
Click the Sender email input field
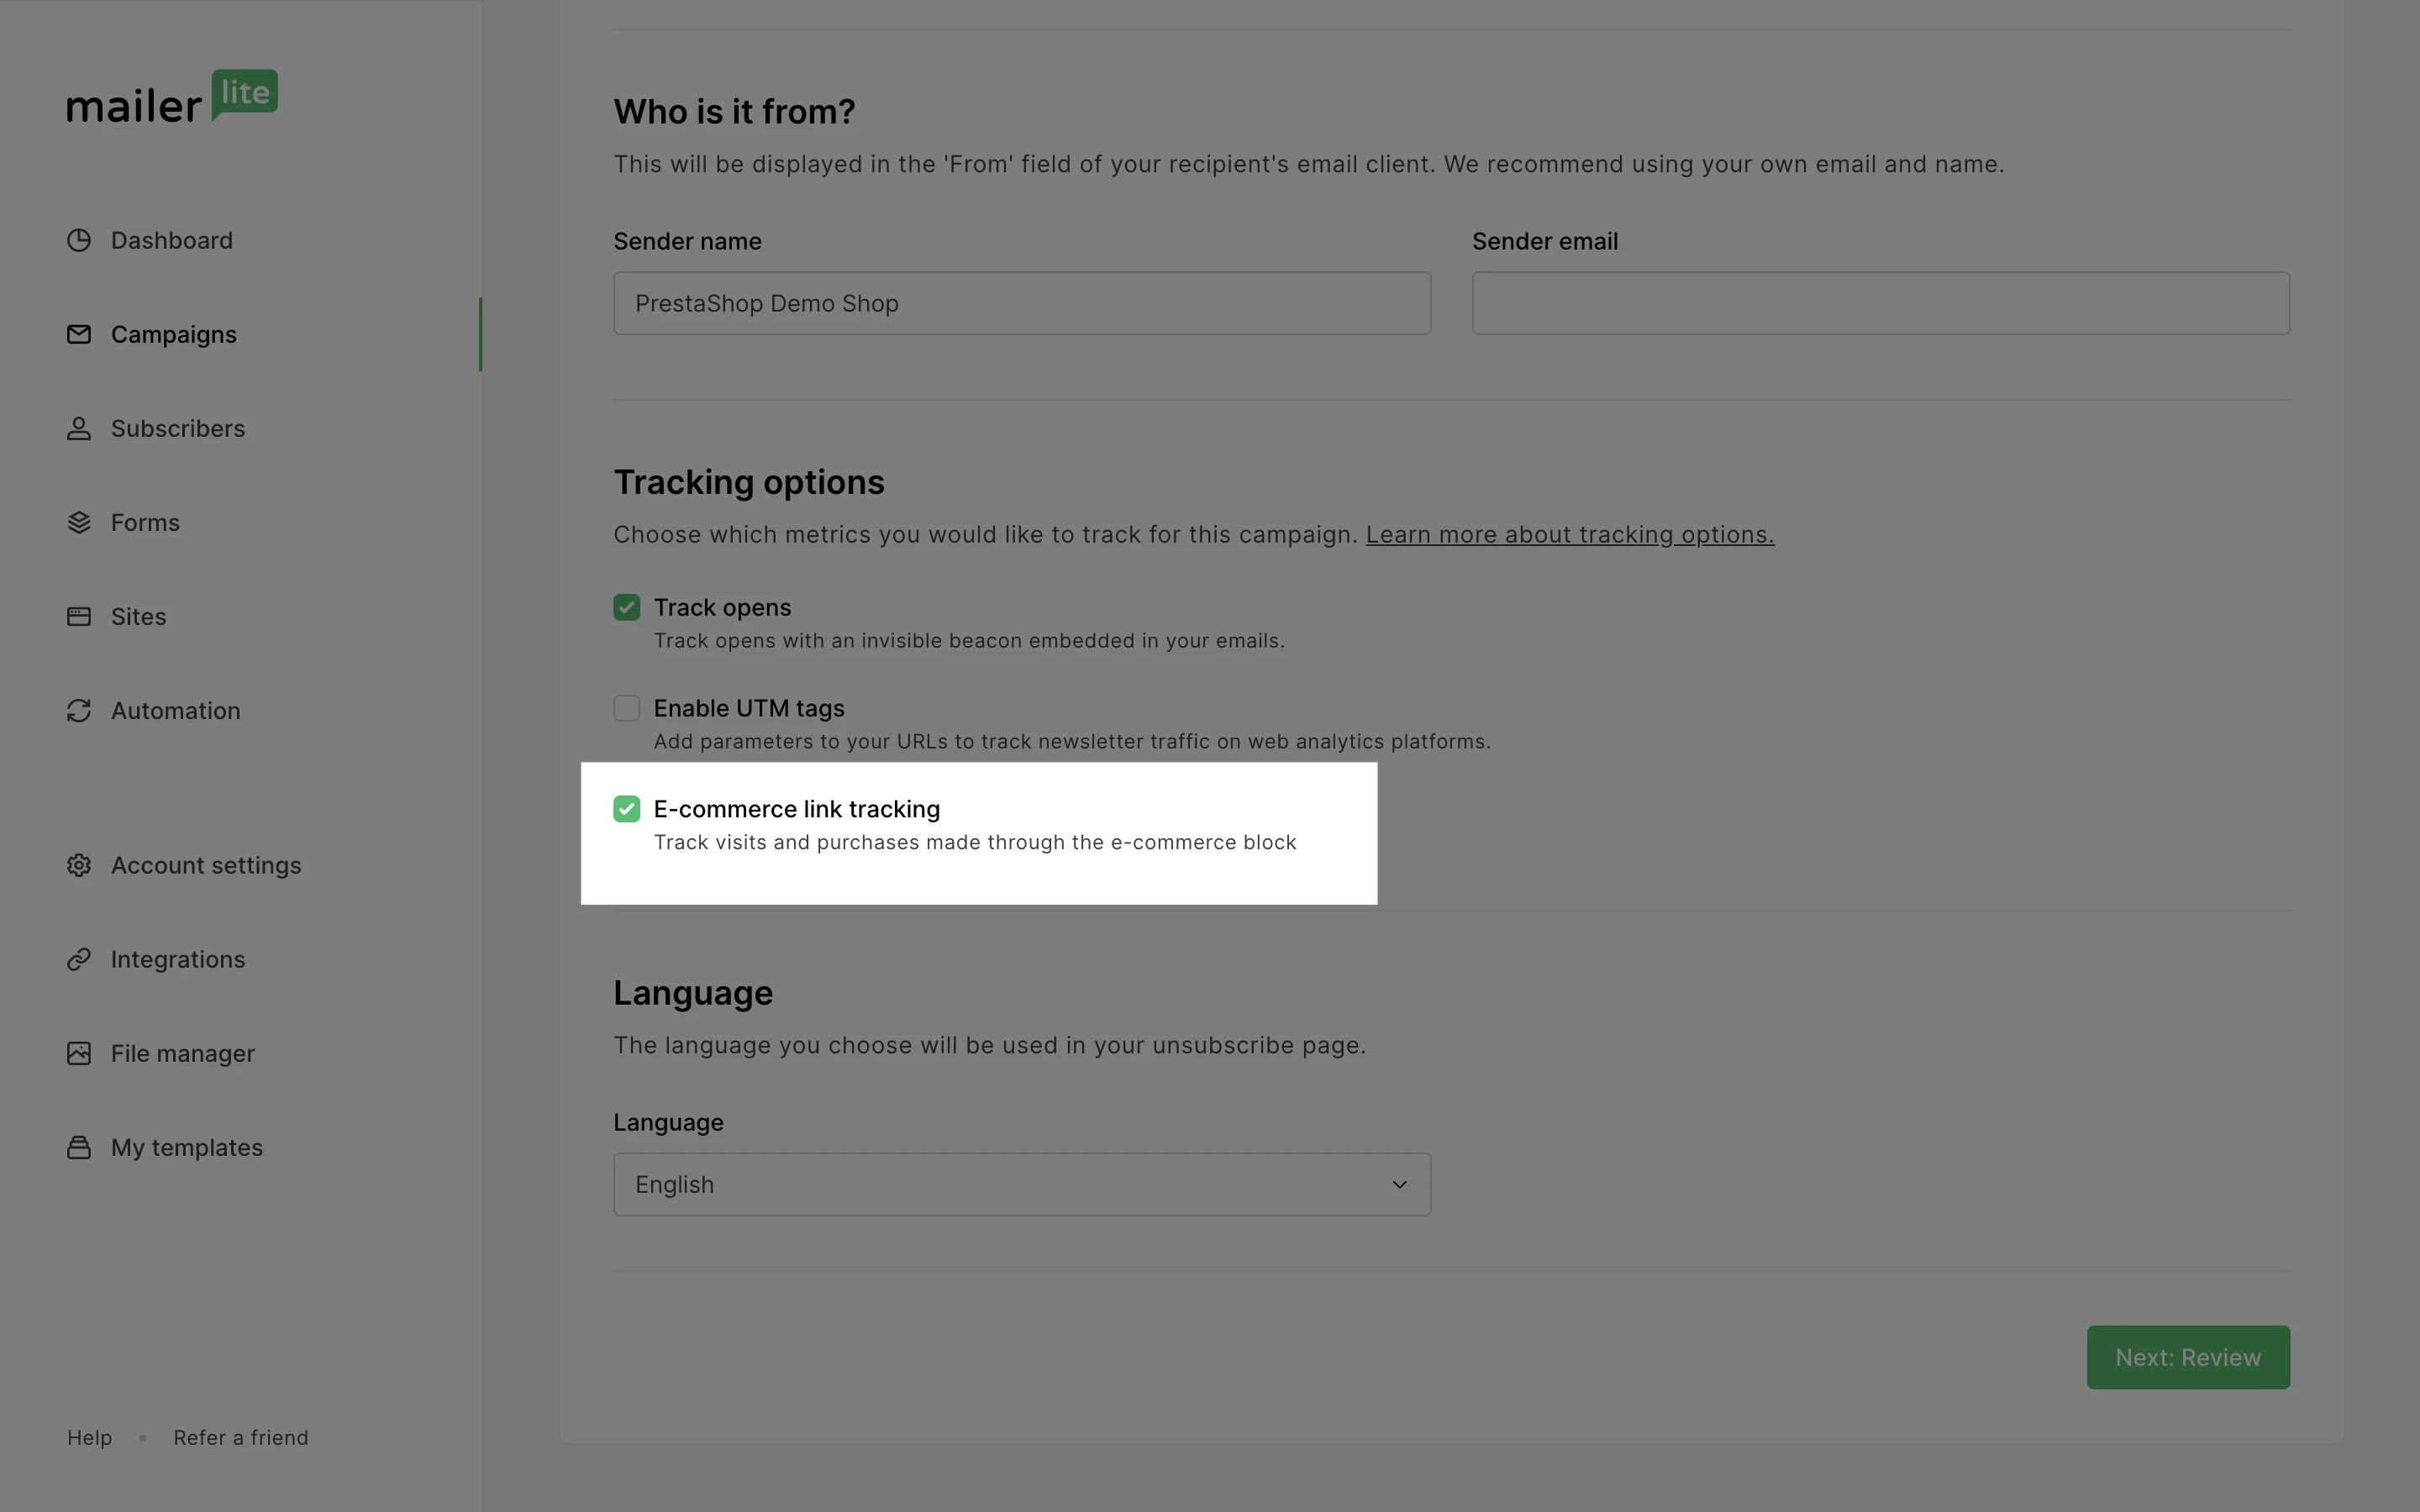point(1880,303)
